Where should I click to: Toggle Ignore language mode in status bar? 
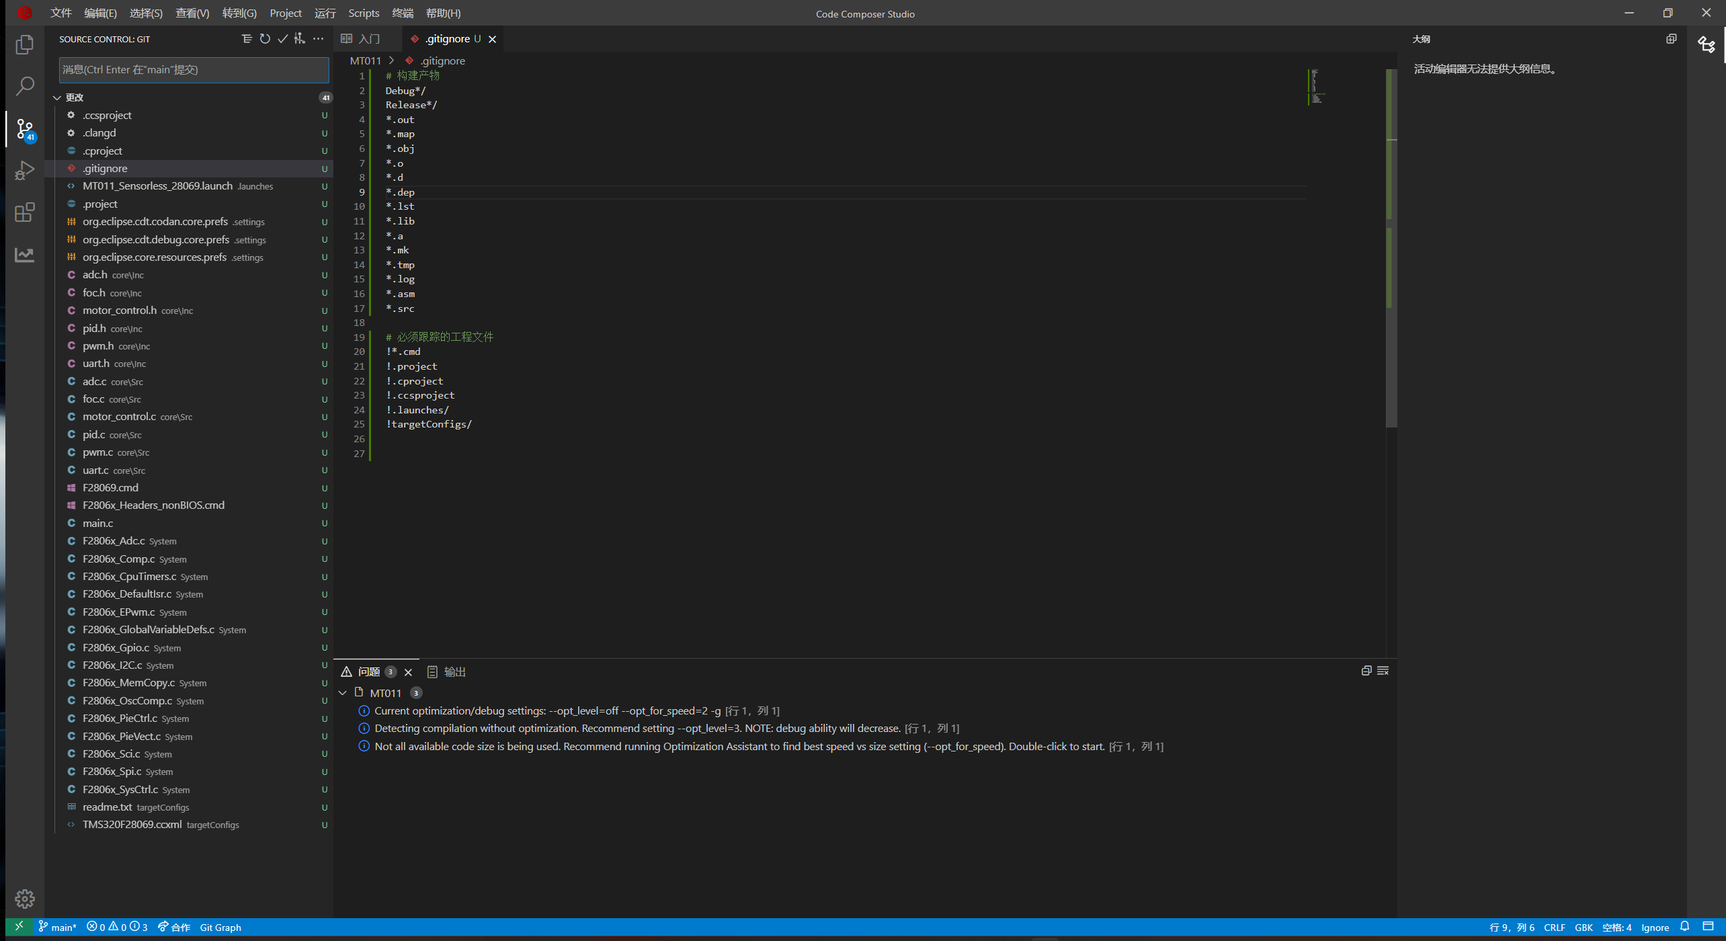(1655, 928)
